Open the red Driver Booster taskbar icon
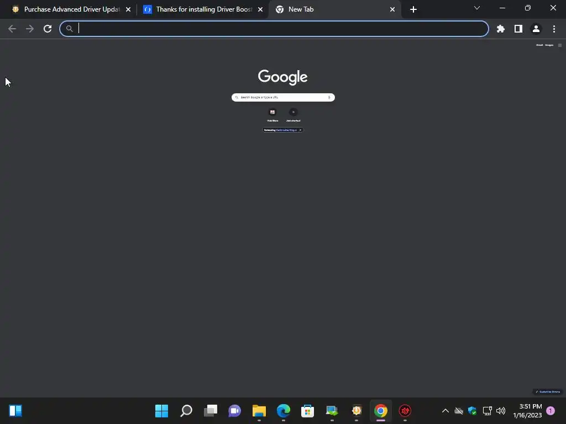 405,411
